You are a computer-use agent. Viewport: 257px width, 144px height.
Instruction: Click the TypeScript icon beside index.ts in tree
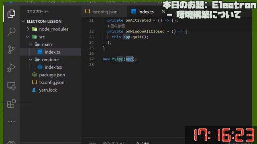coord(40,52)
